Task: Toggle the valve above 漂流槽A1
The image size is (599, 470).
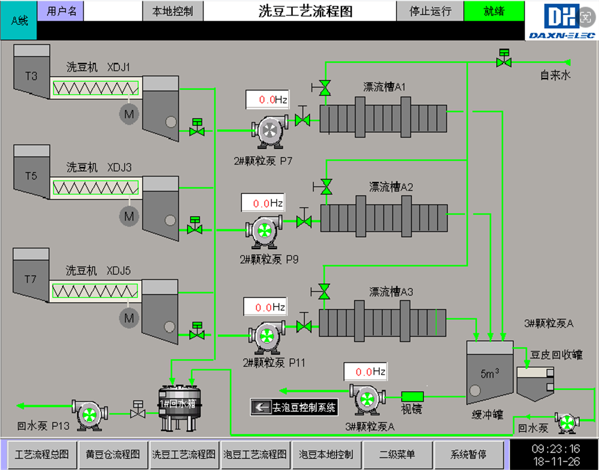Action: point(325,88)
